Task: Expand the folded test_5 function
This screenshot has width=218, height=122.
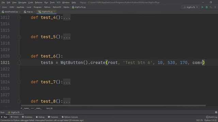Action: (19, 37)
